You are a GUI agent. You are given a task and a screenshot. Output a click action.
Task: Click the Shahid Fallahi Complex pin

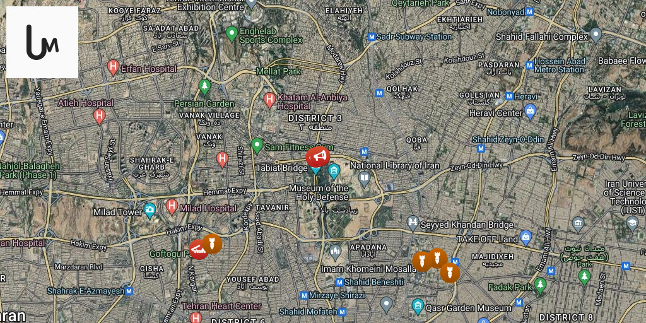tap(596, 35)
